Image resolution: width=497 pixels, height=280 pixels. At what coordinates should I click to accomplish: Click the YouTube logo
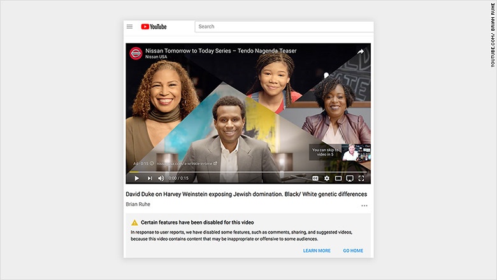(x=154, y=27)
